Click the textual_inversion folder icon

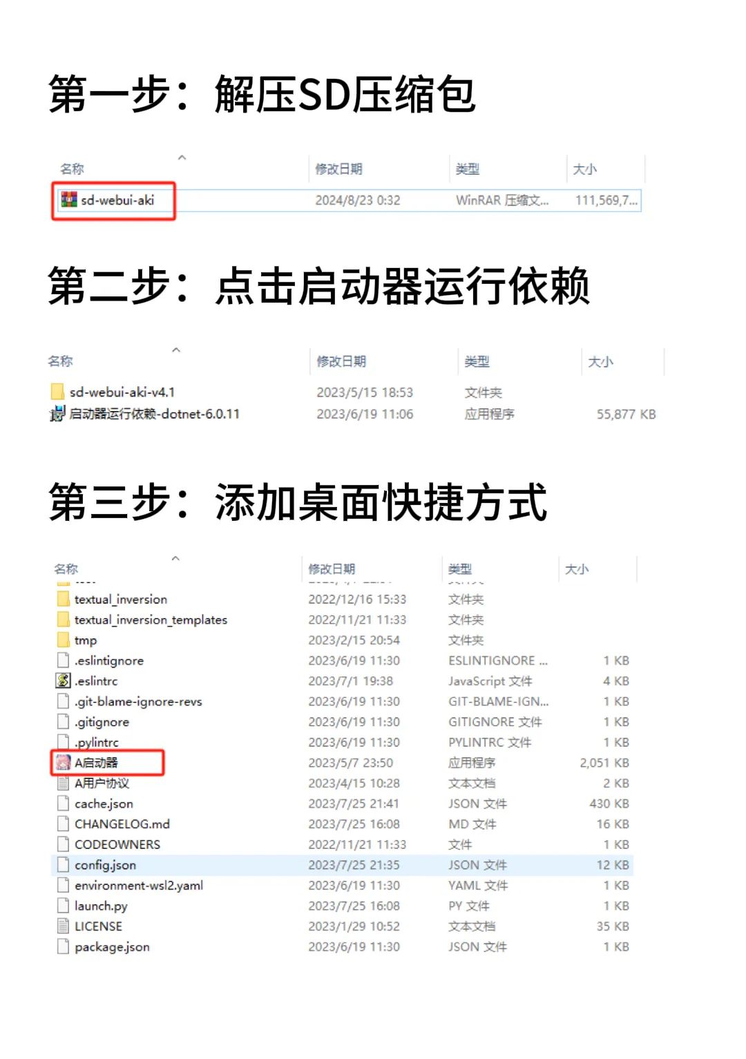(x=63, y=599)
